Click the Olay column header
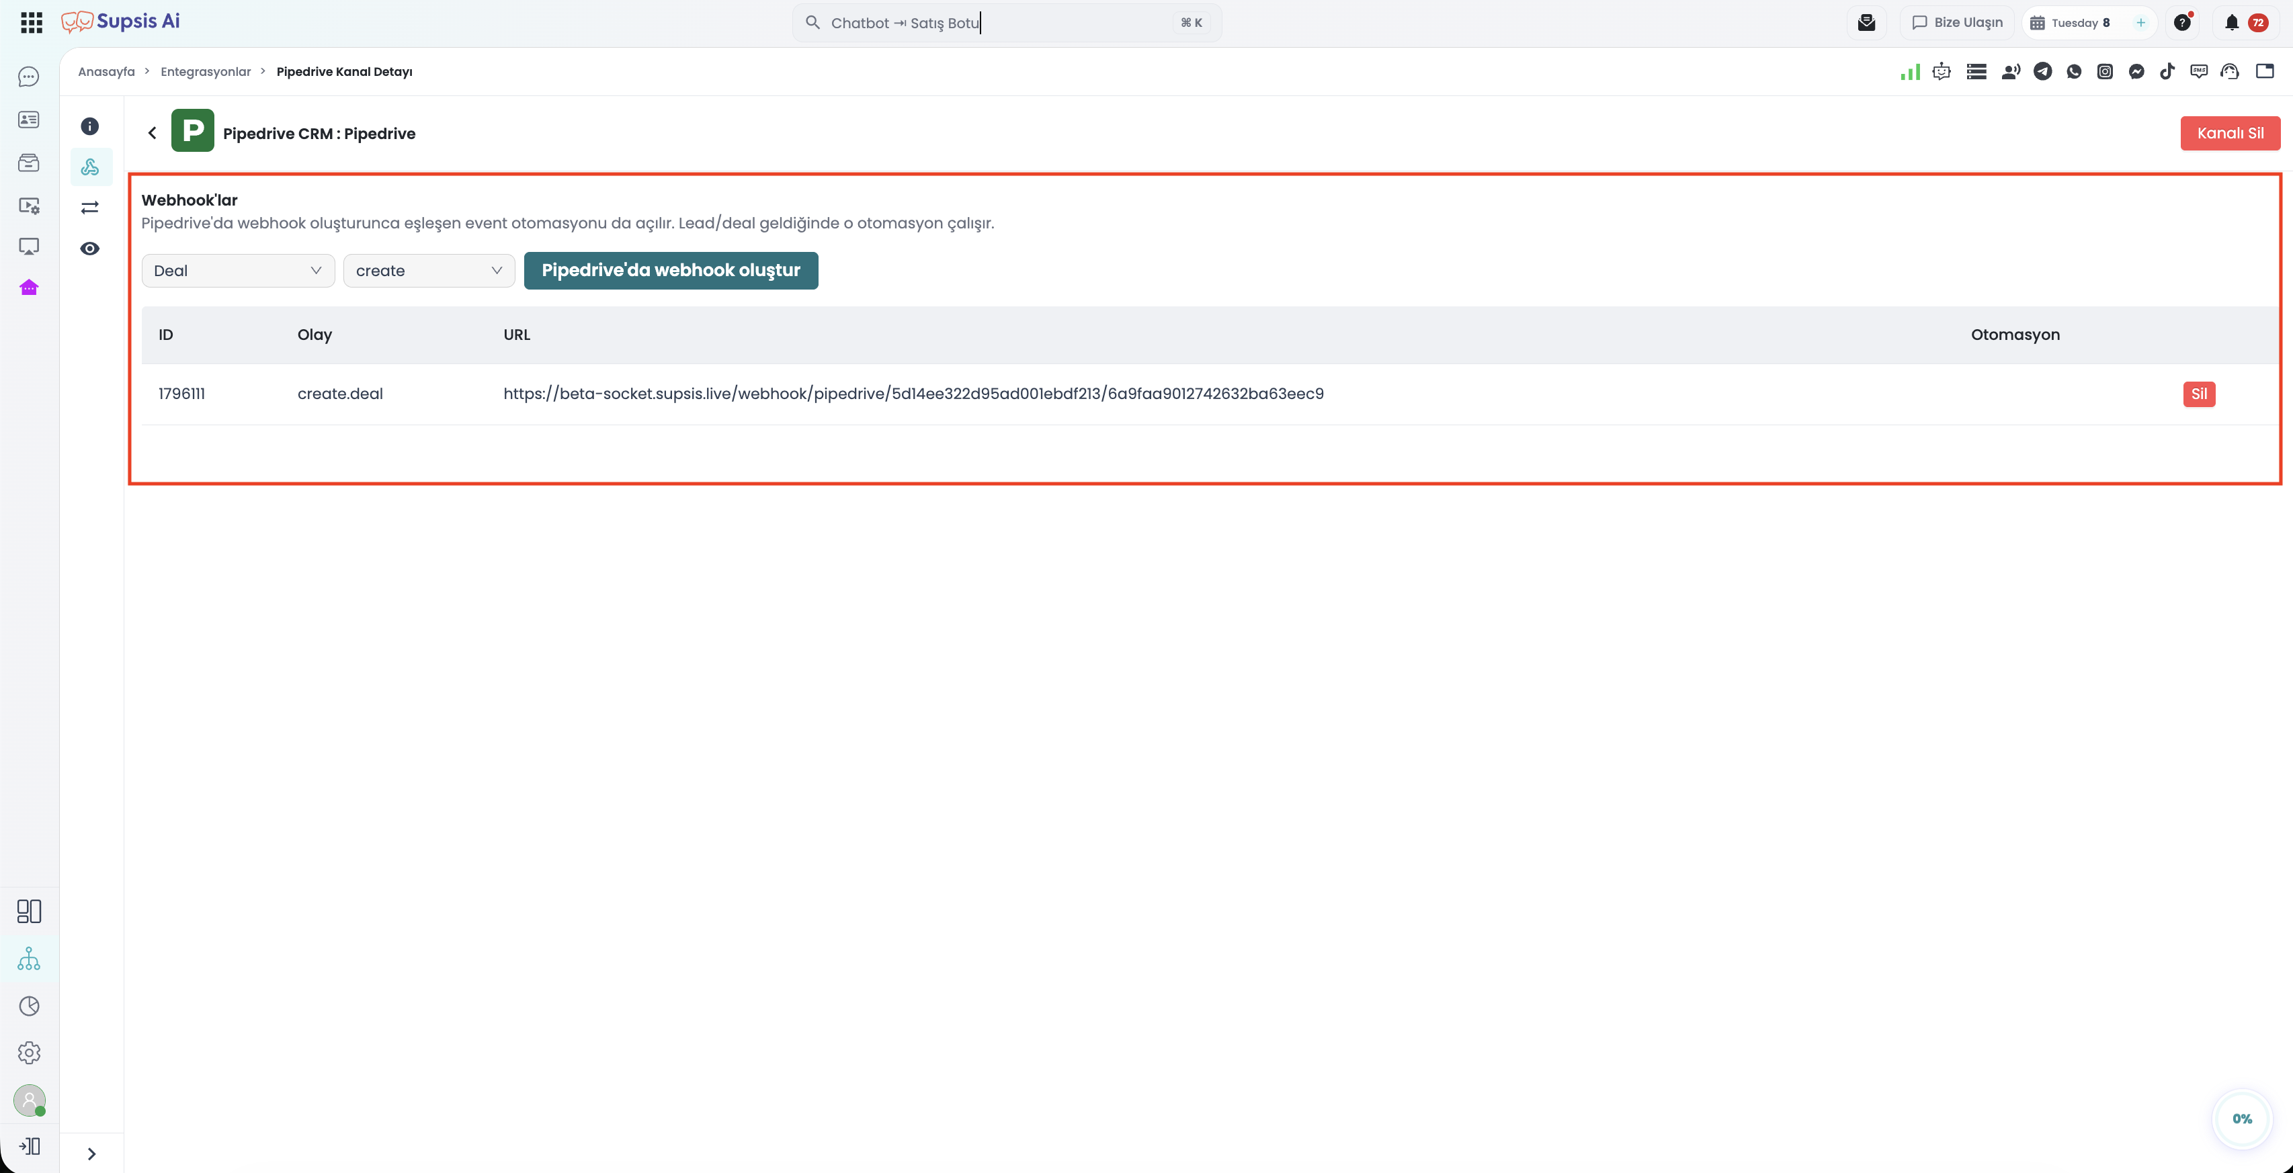 (315, 335)
